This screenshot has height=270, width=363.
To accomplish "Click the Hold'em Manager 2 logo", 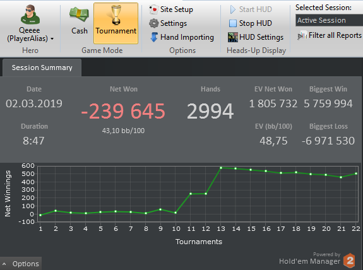I will click(x=350, y=261).
